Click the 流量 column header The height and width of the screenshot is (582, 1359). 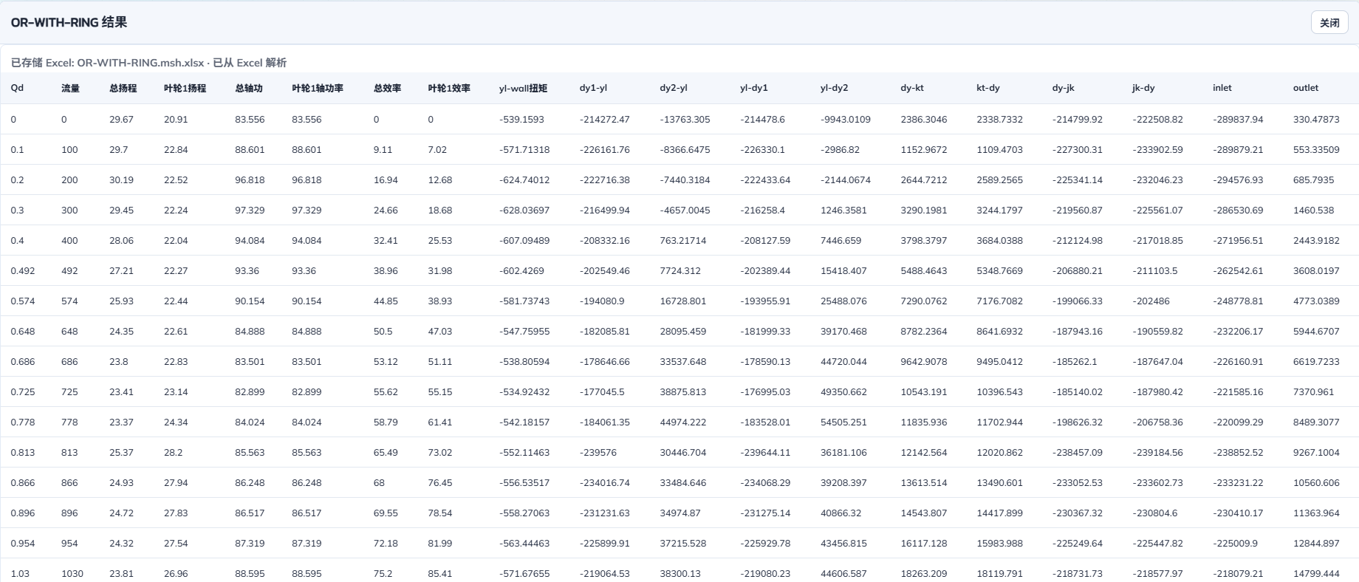point(70,88)
